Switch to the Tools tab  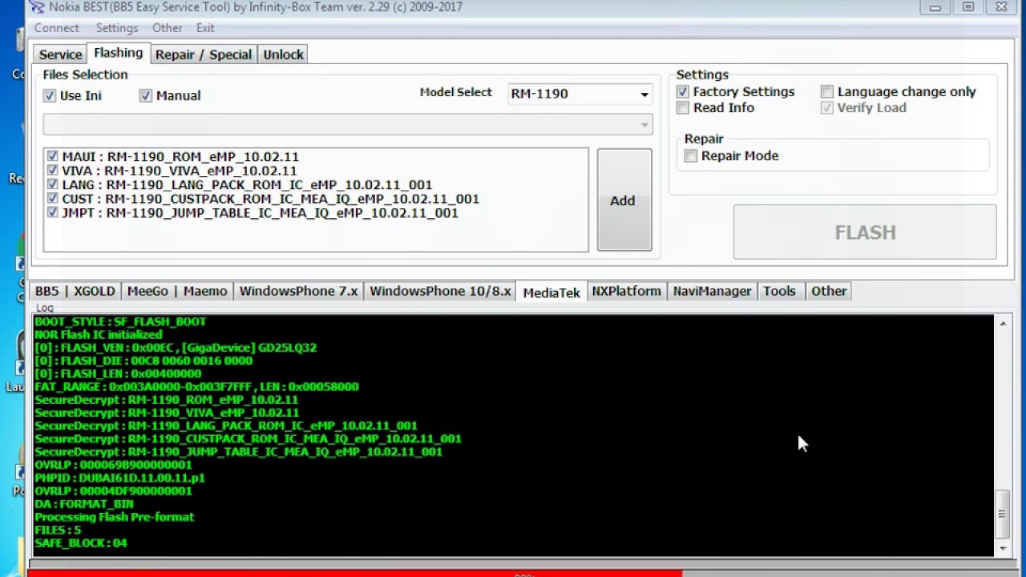(x=779, y=291)
